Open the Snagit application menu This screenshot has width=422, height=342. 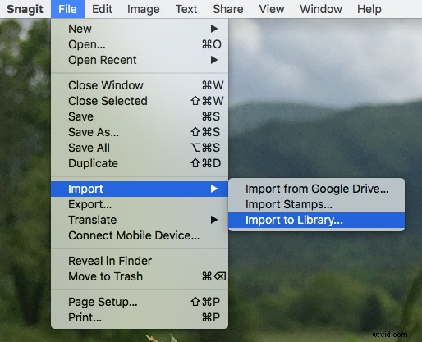pyautogui.click(x=25, y=9)
